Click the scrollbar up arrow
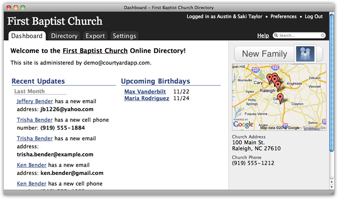The width and height of the screenshot is (338, 199). (332, 182)
